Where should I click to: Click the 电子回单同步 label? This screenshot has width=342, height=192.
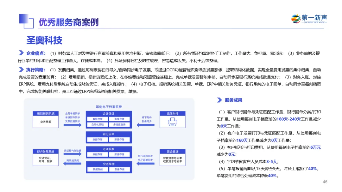[x=145, y=160]
